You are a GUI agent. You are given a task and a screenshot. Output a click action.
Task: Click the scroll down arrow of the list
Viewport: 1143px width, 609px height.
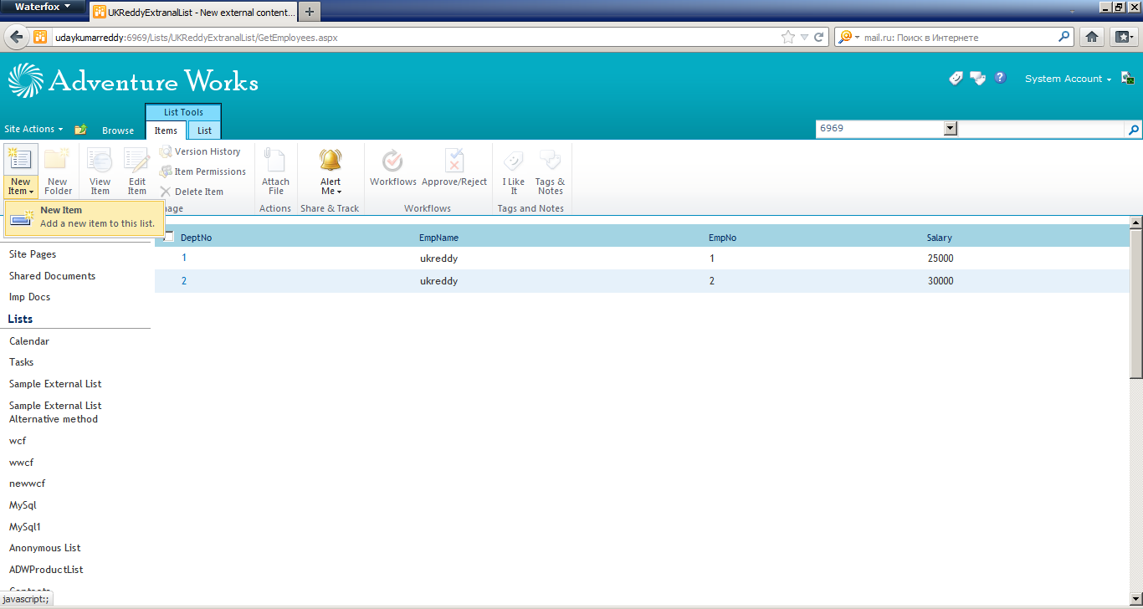pos(1135,597)
